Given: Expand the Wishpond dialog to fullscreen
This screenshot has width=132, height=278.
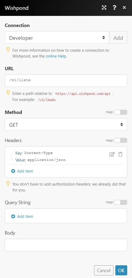Looking at the screenshot, I should pos(104,7).
